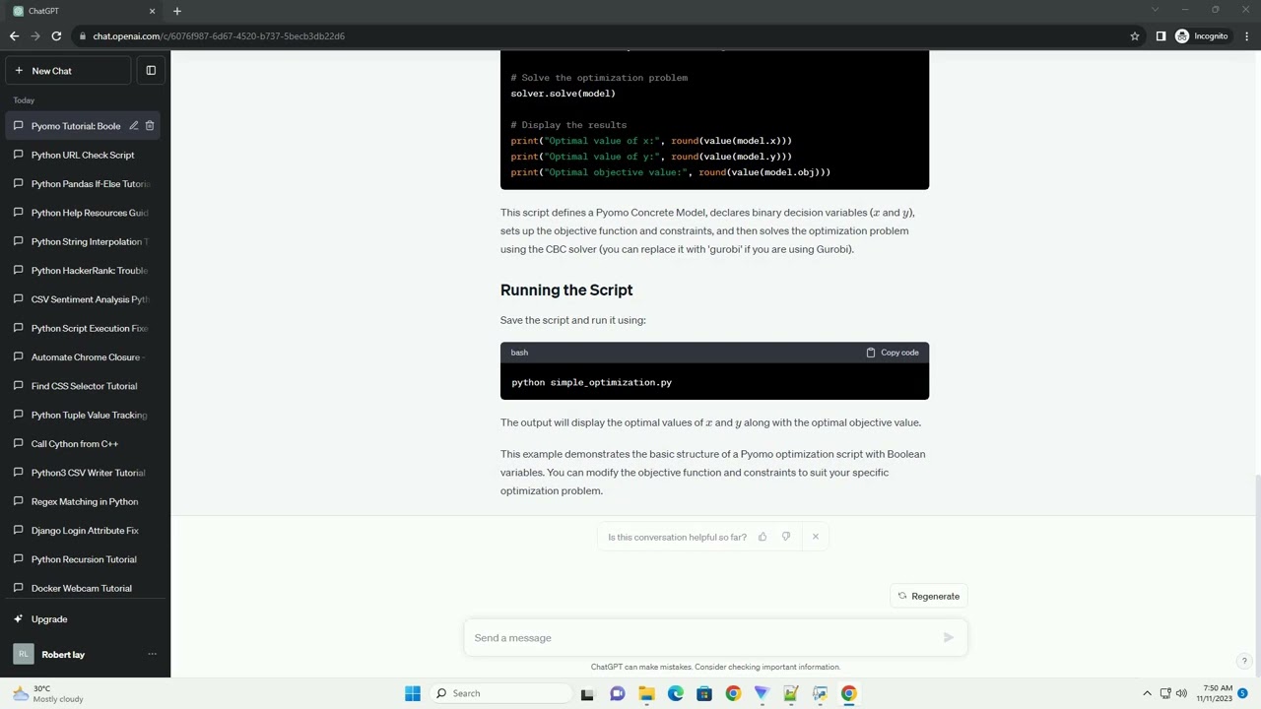The height and width of the screenshot is (709, 1261).
Task: Go forward in browser history
Action: (x=35, y=36)
